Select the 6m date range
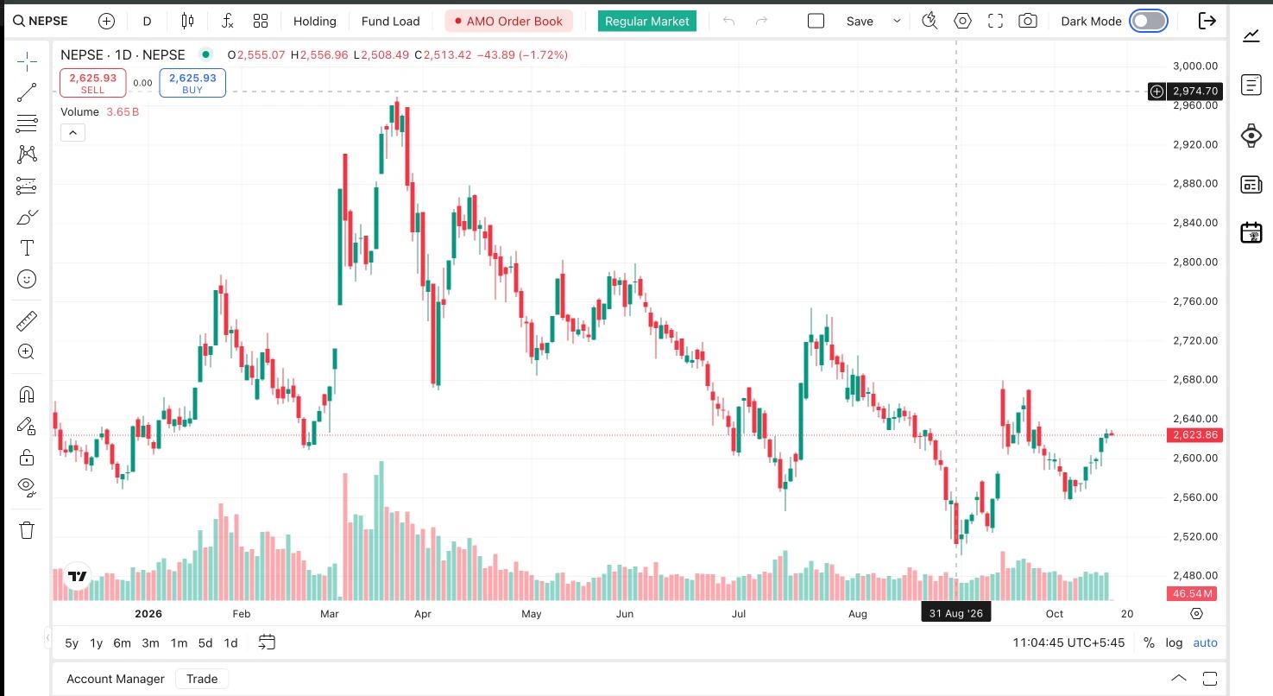 click(123, 642)
